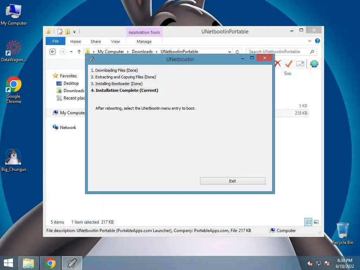Screen dimensions: 360x270
Task: Open File Explorer from the taskbar
Action: pos(28,263)
